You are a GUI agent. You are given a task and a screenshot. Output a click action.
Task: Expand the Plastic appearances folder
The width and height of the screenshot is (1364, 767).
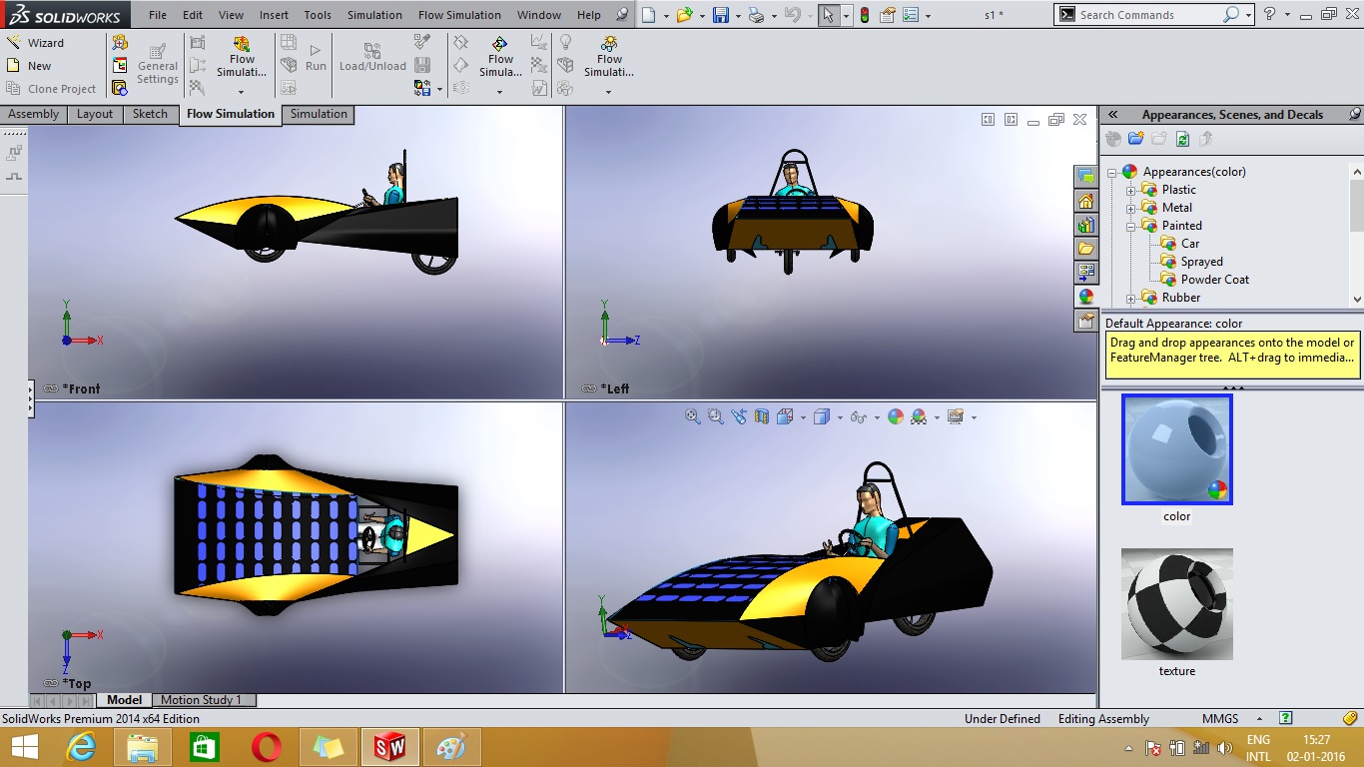(x=1131, y=190)
